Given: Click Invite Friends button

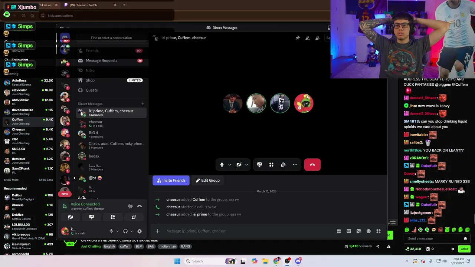Looking at the screenshot, I should point(171,181).
